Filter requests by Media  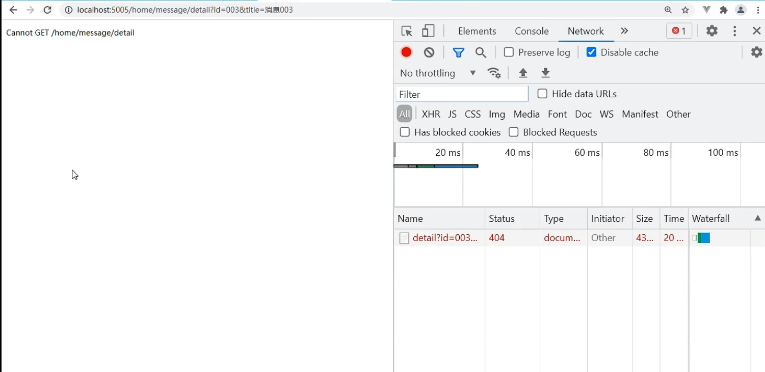pos(526,114)
